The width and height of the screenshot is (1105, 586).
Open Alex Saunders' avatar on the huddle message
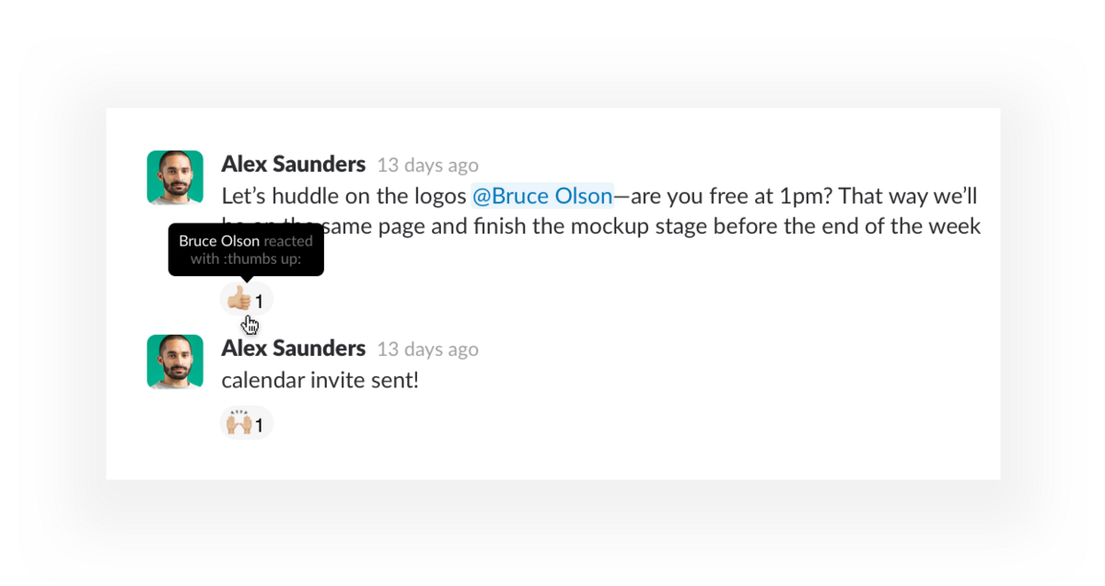pyautogui.click(x=175, y=178)
